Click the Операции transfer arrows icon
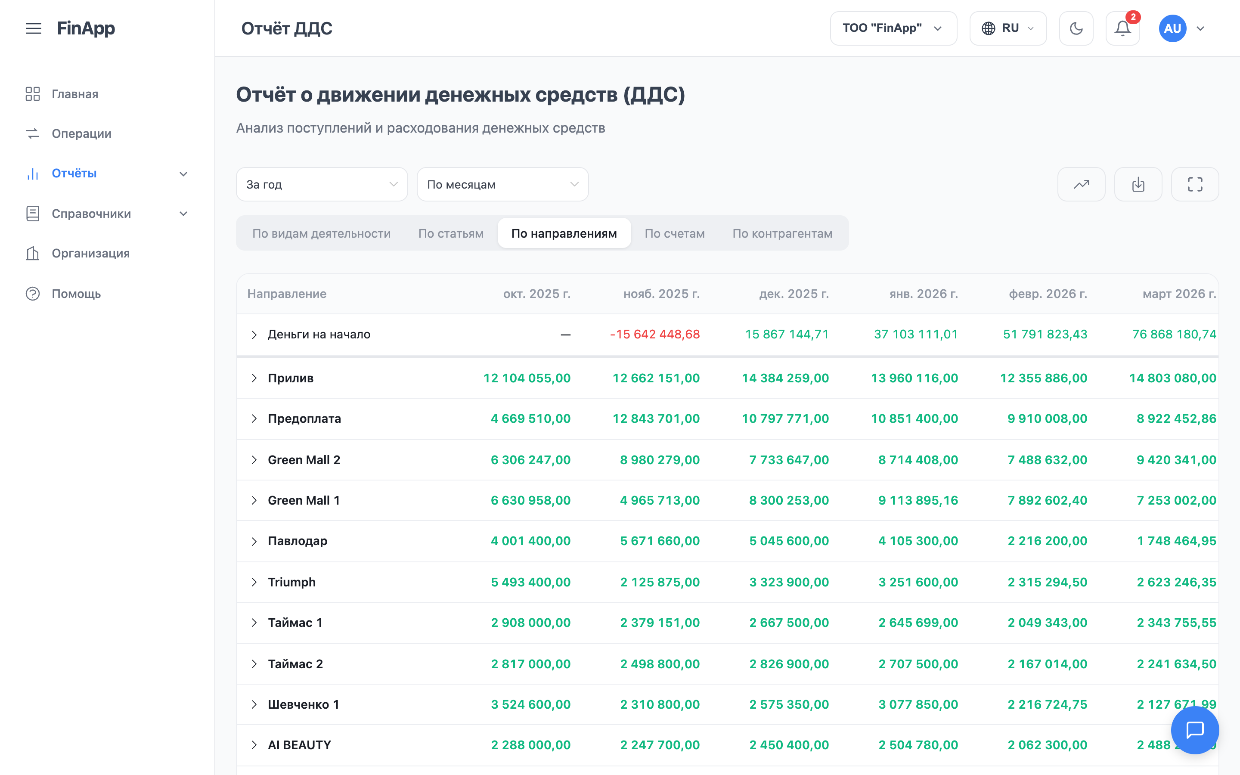This screenshot has width=1240, height=775. pos(33,134)
